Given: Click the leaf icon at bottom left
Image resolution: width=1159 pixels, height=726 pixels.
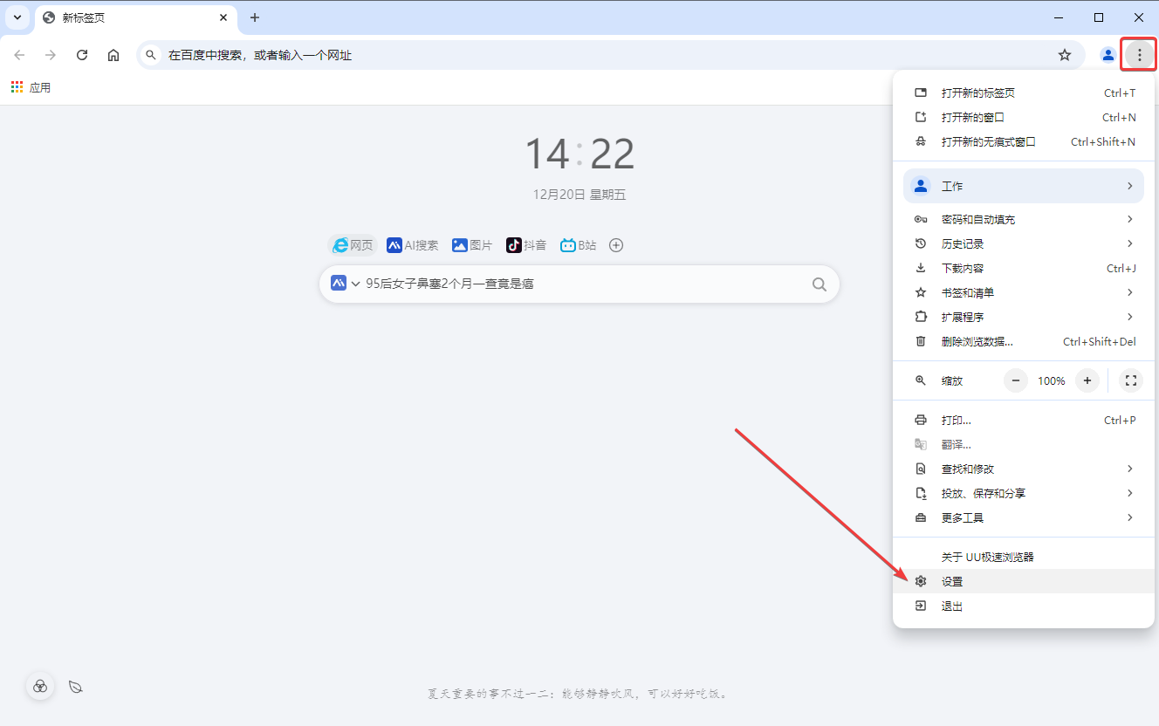Looking at the screenshot, I should [x=76, y=687].
